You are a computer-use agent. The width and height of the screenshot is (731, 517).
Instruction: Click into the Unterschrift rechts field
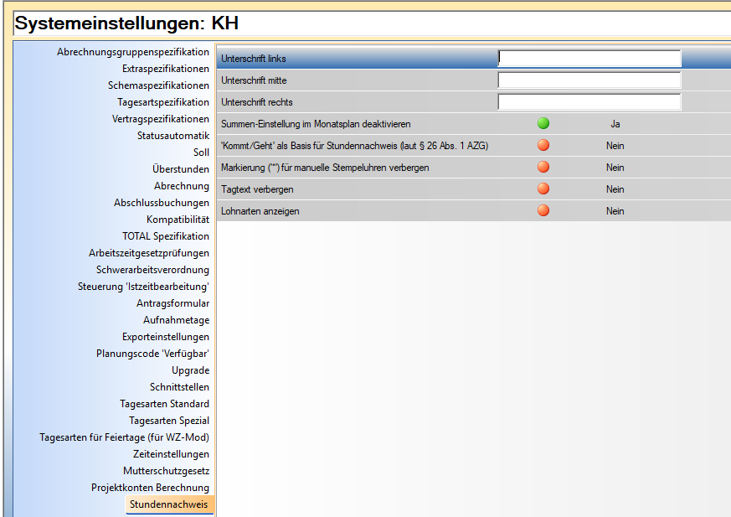(x=589, y=102)
